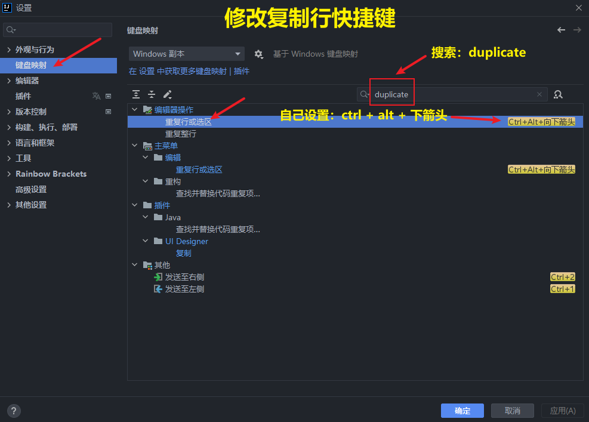Click the pencil edit shortcut icon
The height and width of the screenshot is (422, 589).
click(168, 94)
